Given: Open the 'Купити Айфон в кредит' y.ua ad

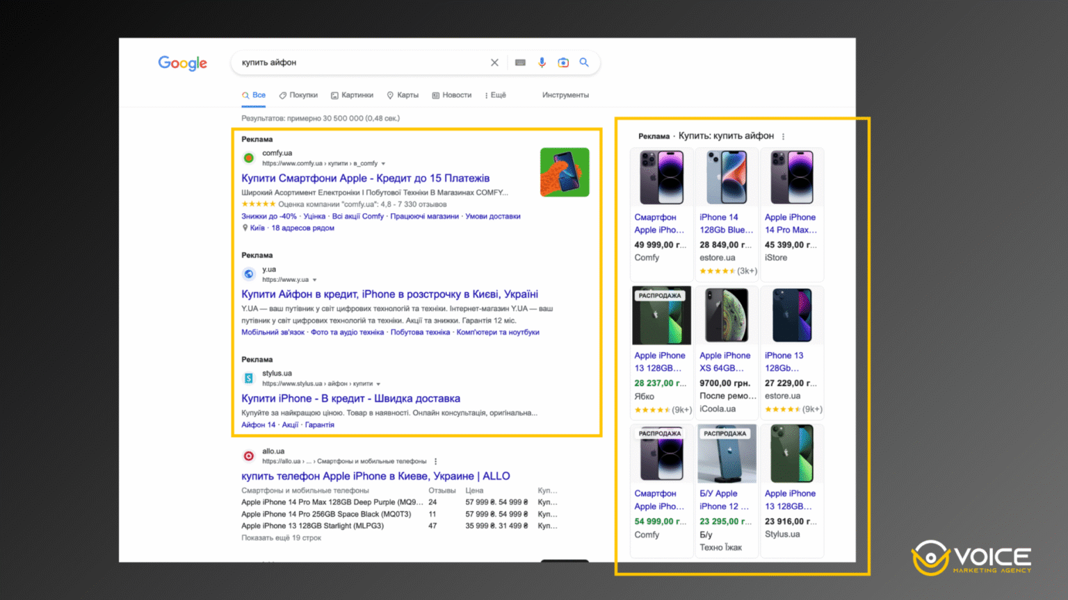Looking at the screenshot, I should pos(389,294).
